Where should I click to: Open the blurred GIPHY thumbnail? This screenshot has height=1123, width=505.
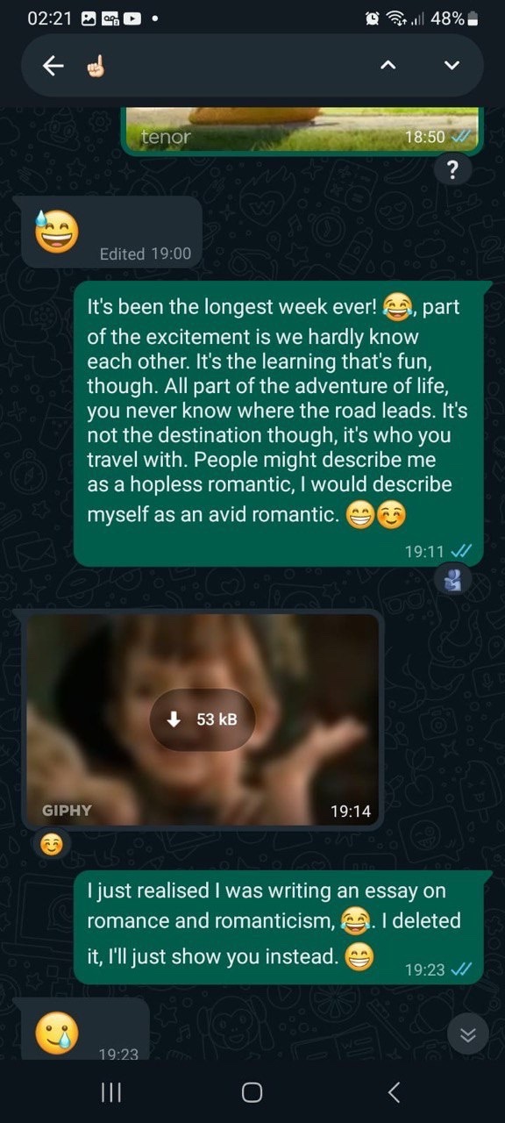pyautogui.click(x=203, y=719)
